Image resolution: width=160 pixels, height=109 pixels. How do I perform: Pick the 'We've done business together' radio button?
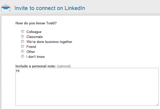tap(23, 42)
